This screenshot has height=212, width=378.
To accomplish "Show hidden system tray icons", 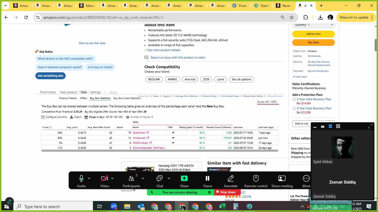I will coord(302,206).
